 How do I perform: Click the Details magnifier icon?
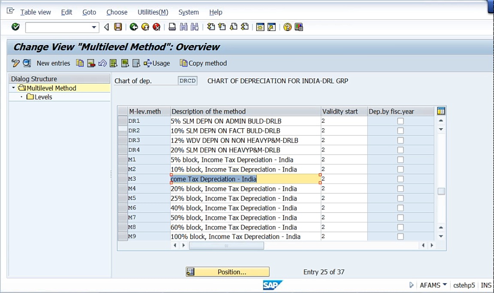tap(27, 63)
